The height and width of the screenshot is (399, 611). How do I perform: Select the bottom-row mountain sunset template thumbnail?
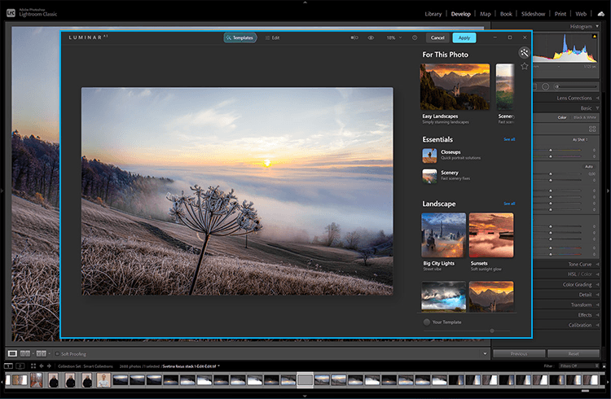pyautogui.click(x=491, y=296)
